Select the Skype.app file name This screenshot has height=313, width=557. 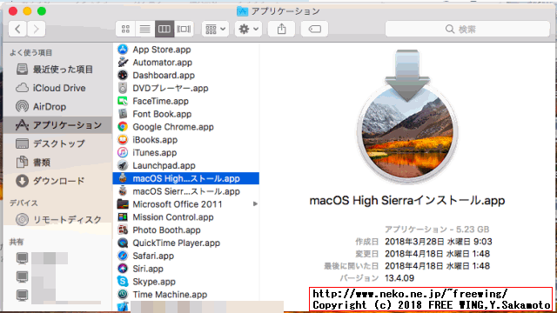coord(154,282)
